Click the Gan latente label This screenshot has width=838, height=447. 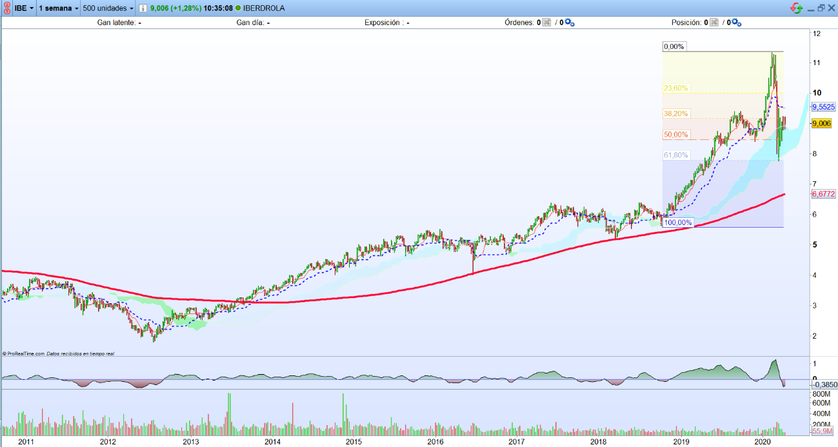[116, 23]
